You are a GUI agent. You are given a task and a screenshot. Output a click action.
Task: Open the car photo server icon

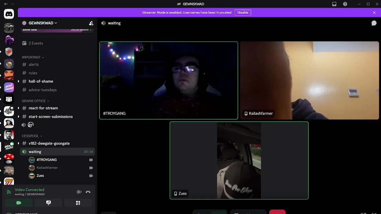(x=9, y=28)
